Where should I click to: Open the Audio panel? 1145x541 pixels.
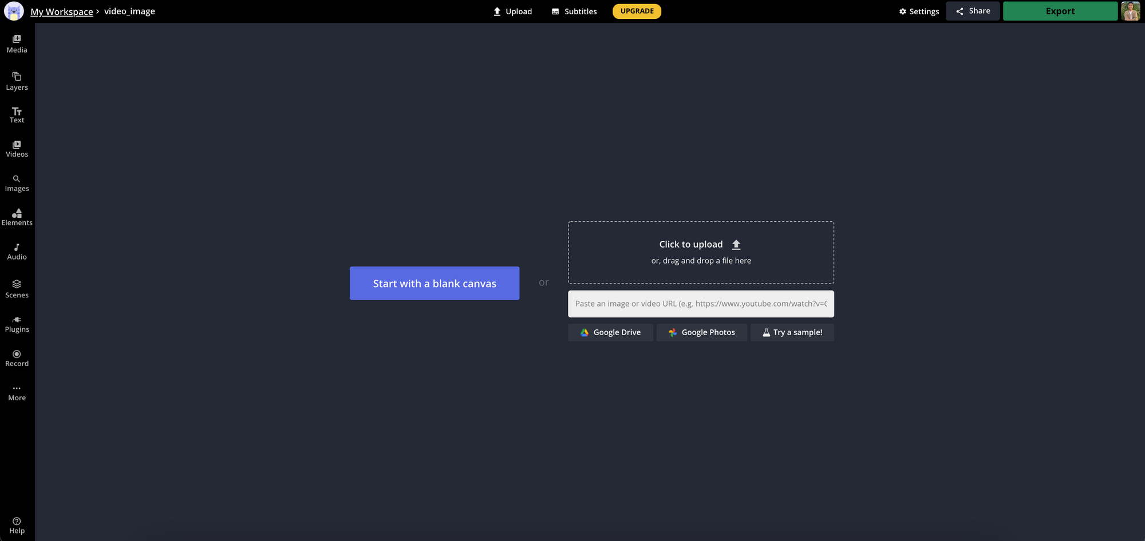[17, 252]
